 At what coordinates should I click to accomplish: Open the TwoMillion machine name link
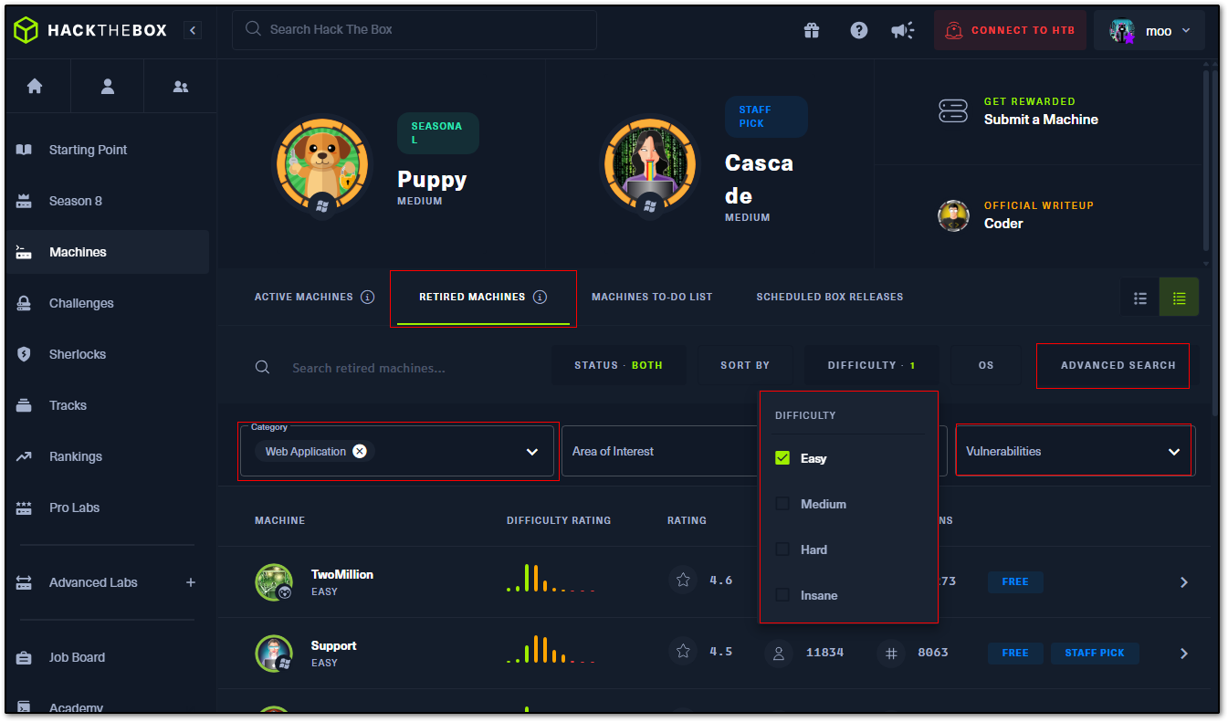pos(342,574)
